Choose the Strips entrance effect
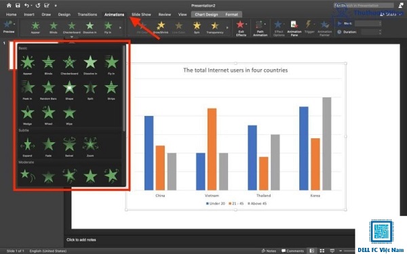407x254 pixels. 111,89
